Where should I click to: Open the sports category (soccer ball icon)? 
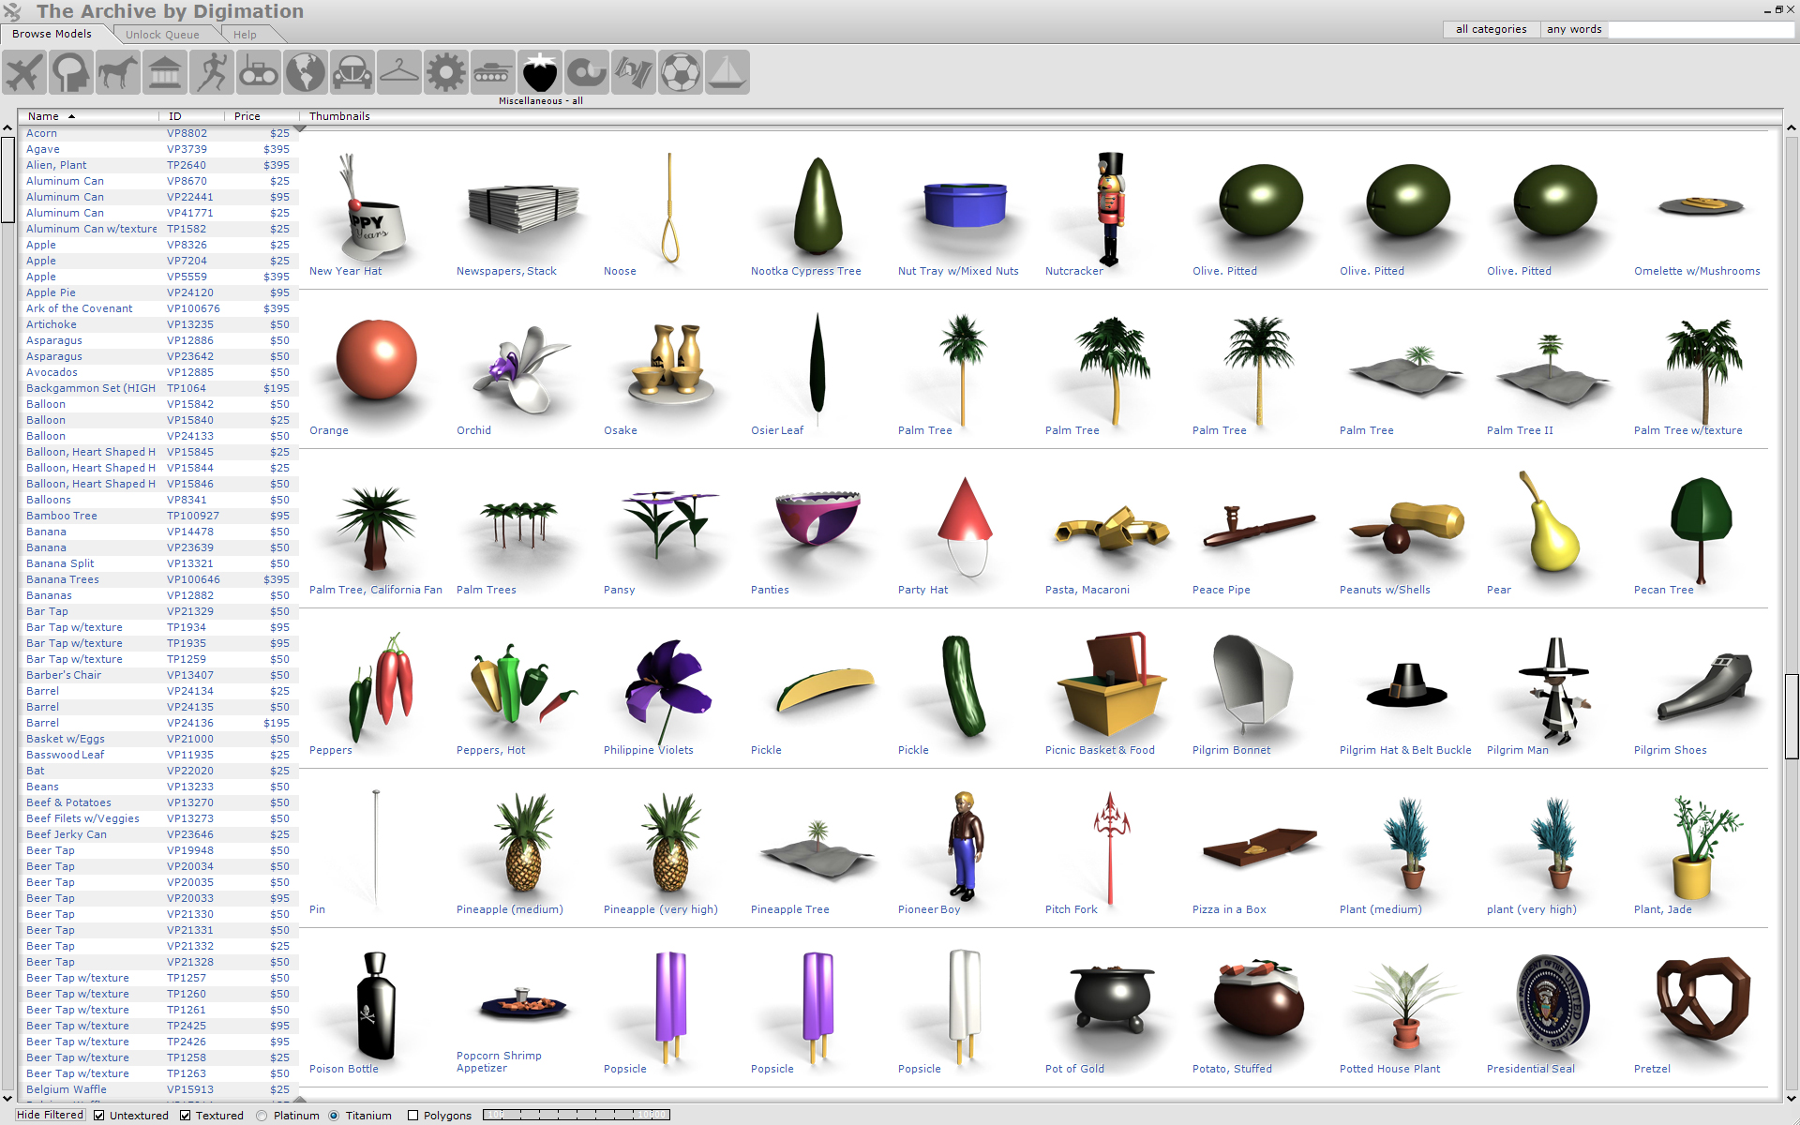[x=681, y=72]
